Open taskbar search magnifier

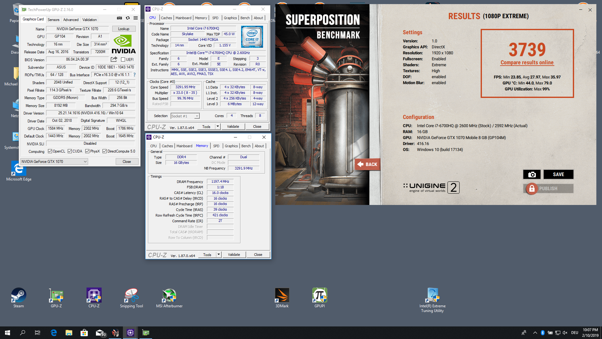[x=23, y=333]
